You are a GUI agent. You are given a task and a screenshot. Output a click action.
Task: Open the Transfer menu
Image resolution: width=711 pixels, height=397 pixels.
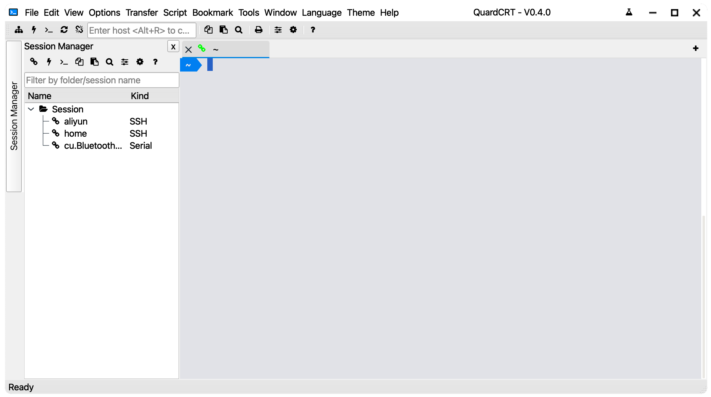pyautogui.click(x=142, y=12)
